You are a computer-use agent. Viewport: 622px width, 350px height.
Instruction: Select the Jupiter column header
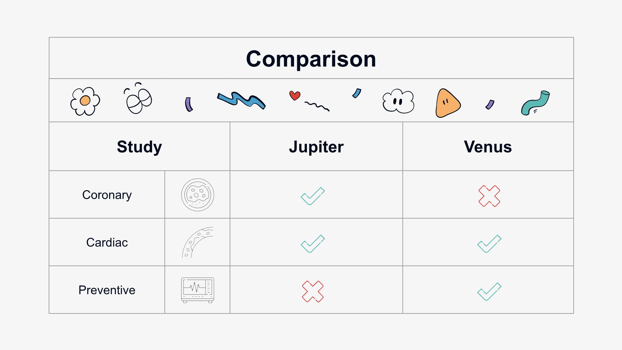point(316,147)
